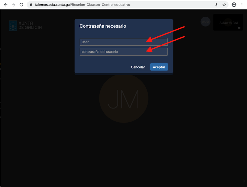The width and height of the screenshot is (247, 187).
Task: Open the Chrome profile avatar
Action: click(234, 5)
